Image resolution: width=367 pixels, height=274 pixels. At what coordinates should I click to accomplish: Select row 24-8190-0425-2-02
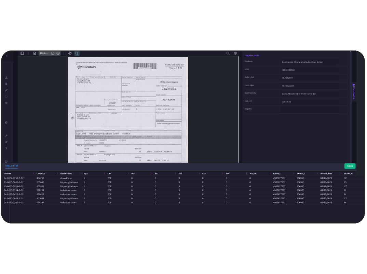pyautogui.click(x=182, y=194)
